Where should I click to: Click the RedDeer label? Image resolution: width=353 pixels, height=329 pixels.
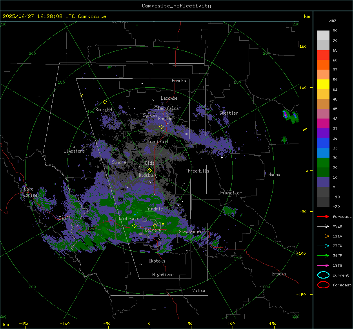(x=166, y=119)
